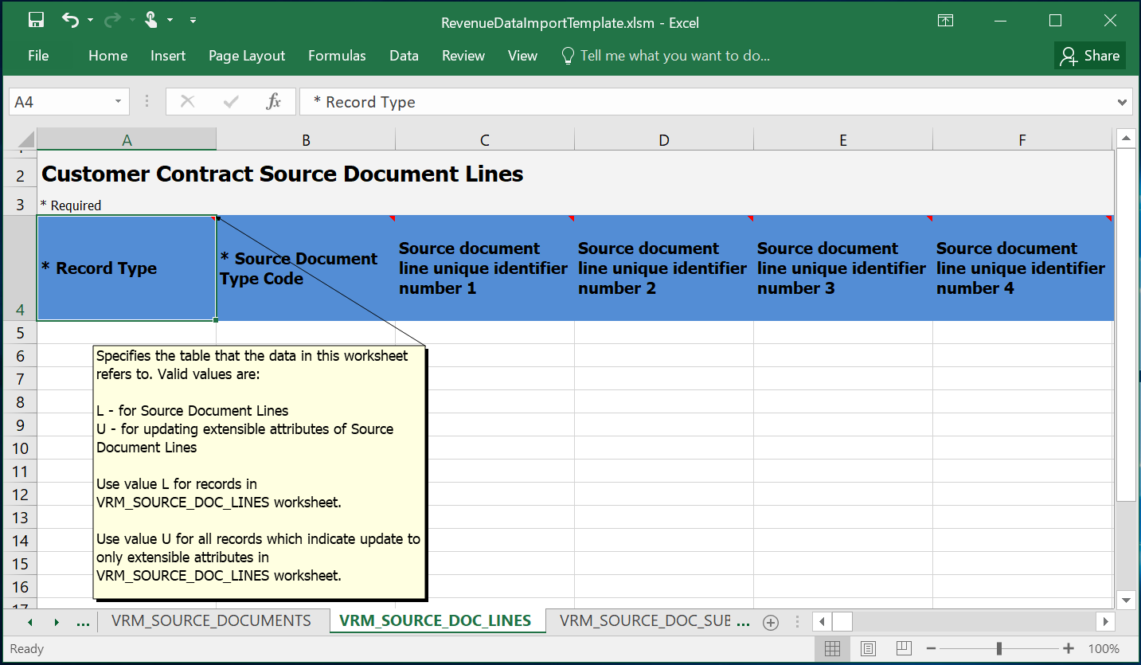Viewport: 1141px width, 665px height.
Task: Open the Formulas ribbon tab
Action: [x=337, y=56]
